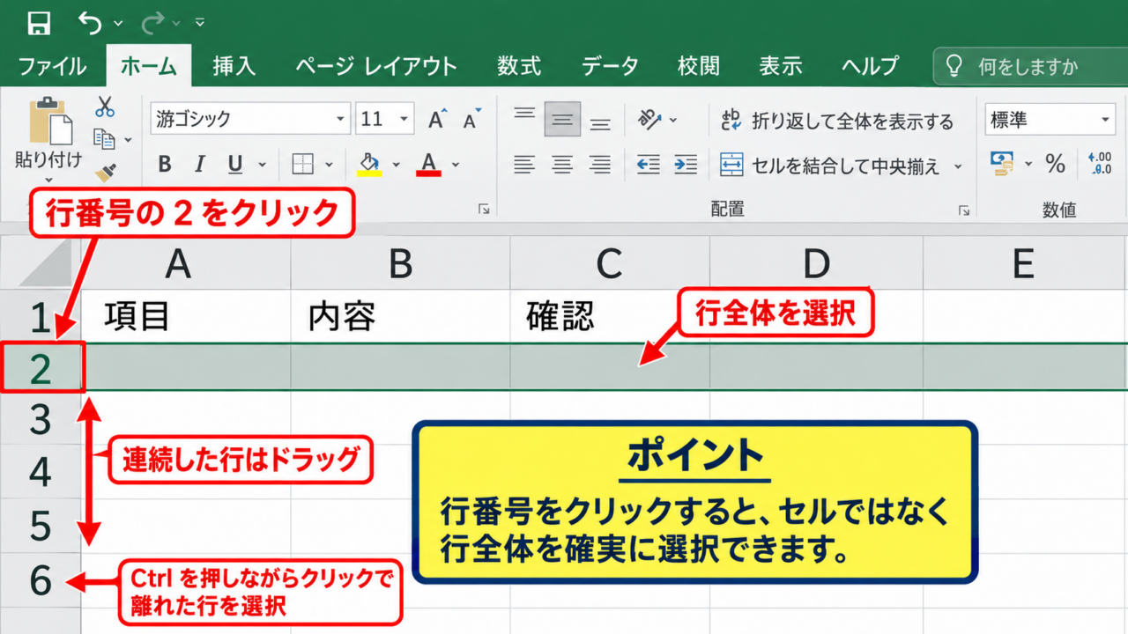Click the Align Right icon
The width and height of the screenshot is (1128, 634).
600,164
